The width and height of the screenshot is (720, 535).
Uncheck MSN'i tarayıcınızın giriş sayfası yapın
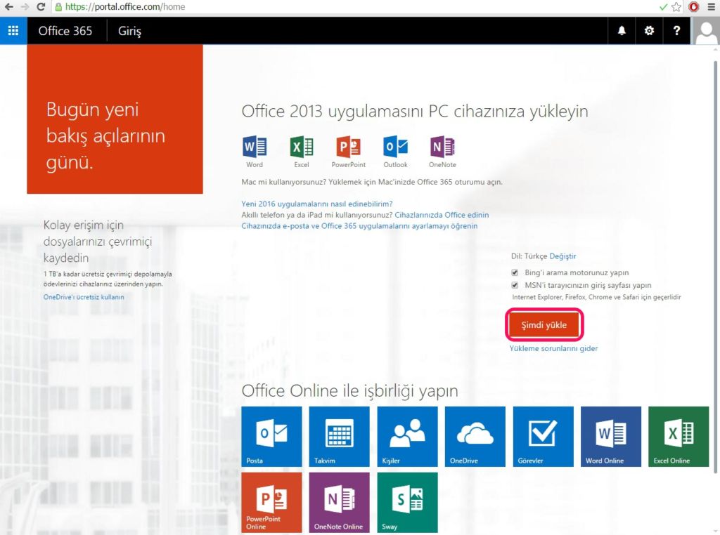point(515,285)
